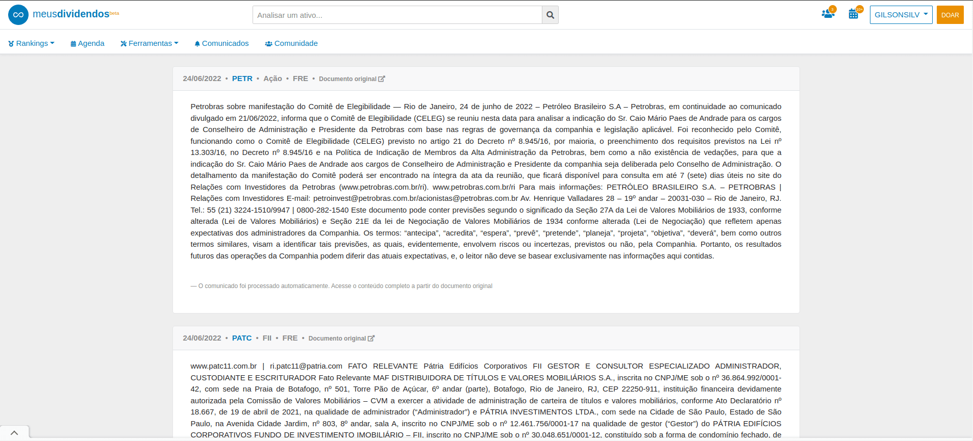This screenshot has width=973, height=441.
Task: Open 'Documento original' link for PATC
Action: [x=337, y=339]
